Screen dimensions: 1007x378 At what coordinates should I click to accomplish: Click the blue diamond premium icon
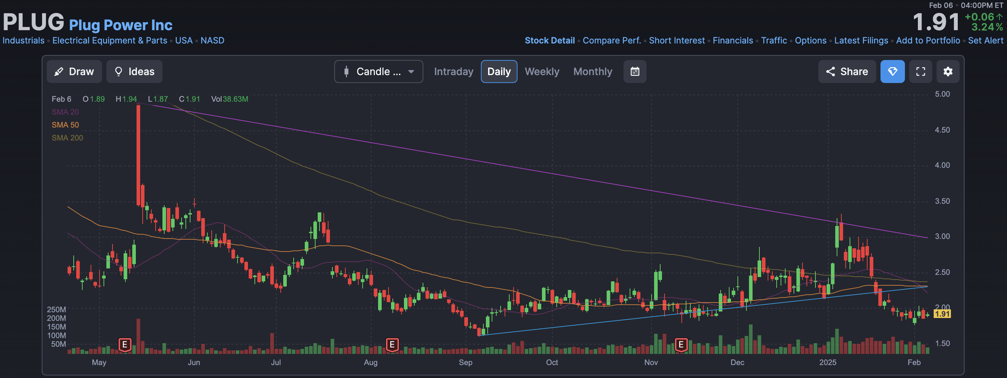[892, 72]
